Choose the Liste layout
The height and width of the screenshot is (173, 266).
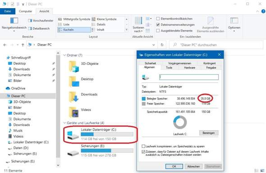point(64,24)
